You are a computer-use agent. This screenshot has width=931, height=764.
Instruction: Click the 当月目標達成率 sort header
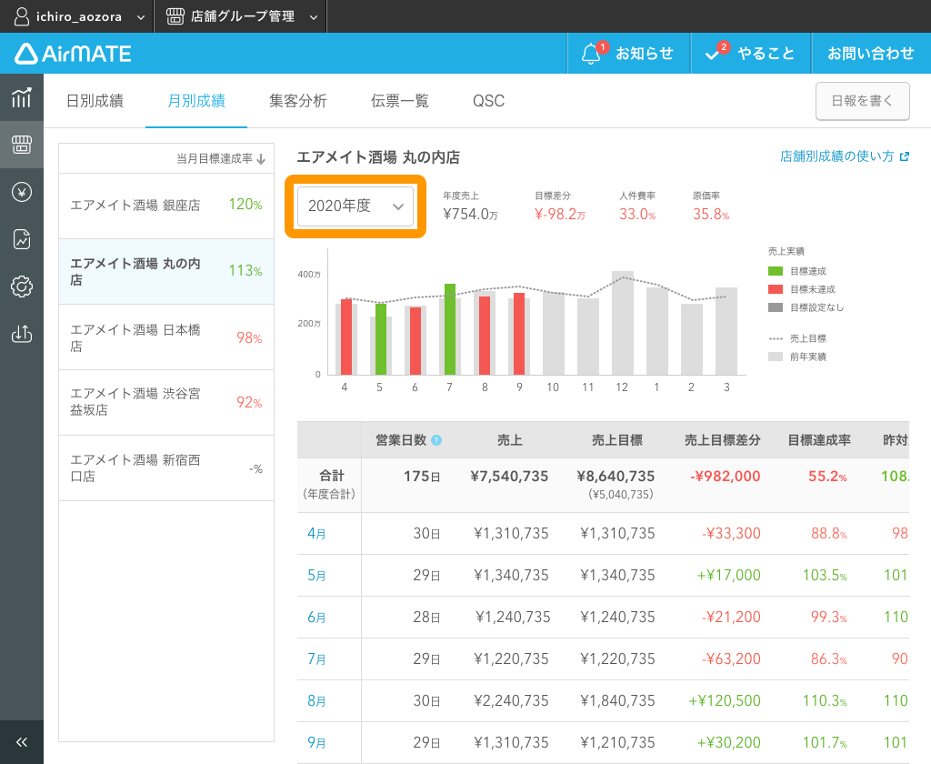[x=220, y=158]
